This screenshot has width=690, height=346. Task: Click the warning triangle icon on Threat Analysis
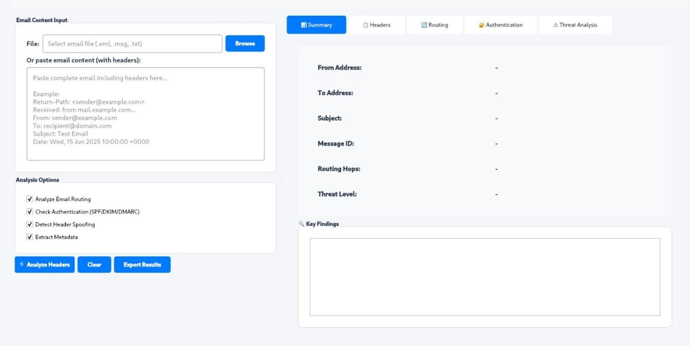click(x=555, y=25)
